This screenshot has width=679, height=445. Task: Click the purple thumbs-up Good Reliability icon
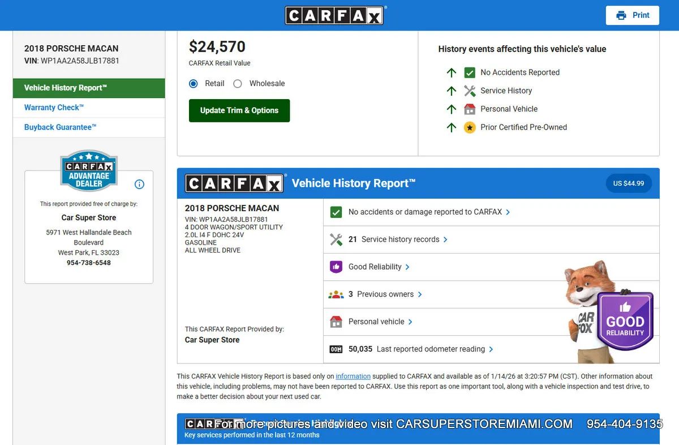tap(336, 267)
